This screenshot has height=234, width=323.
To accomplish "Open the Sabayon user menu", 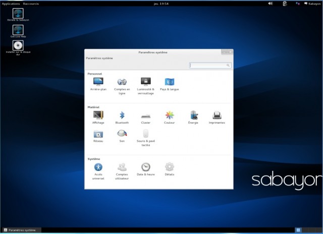I will 312,4.
